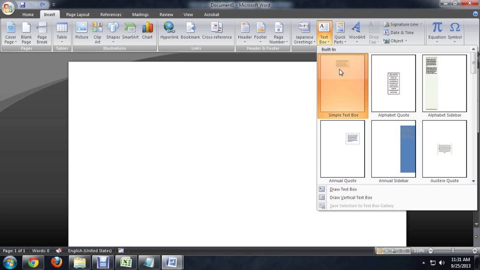
Task: Open Windows Start menu
Action: click(10, 262)
